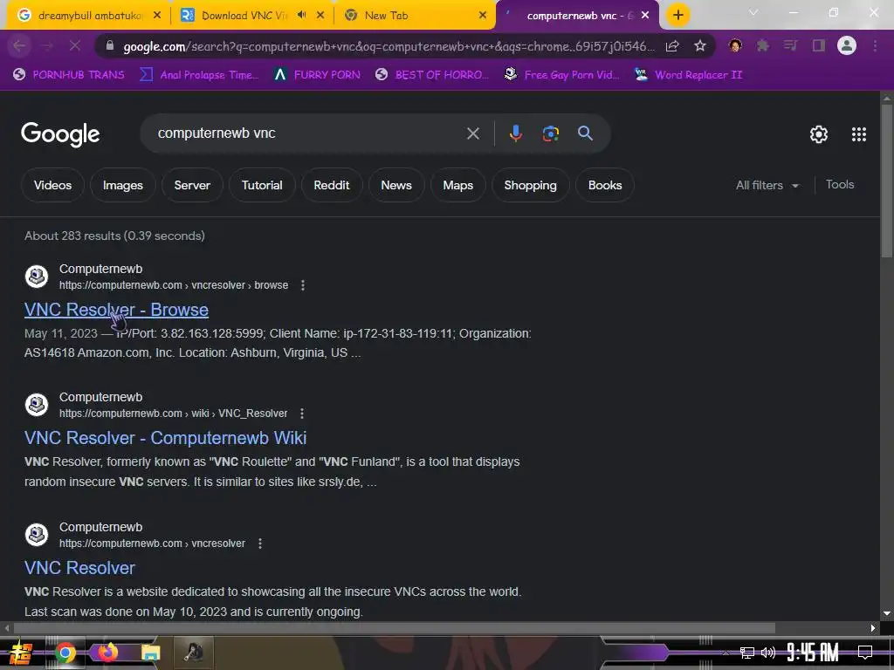Expand the All filters dropdown
894x670 pixels.
tap(767, 185)
